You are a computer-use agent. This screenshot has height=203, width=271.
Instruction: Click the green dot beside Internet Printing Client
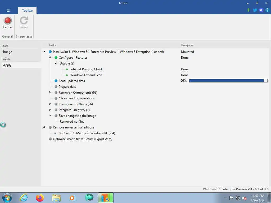[x=67, y=69]
